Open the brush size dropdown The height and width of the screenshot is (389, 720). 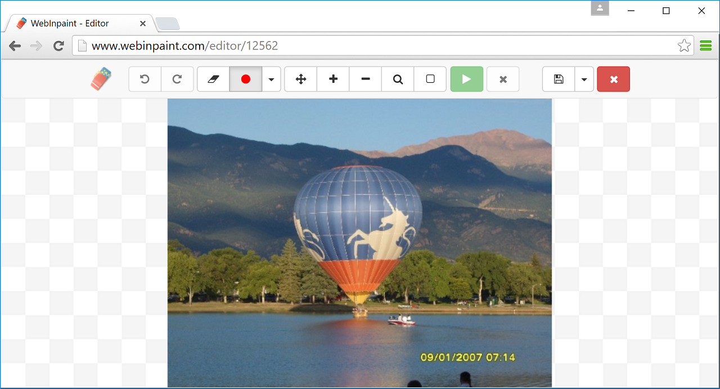[271, 79]
